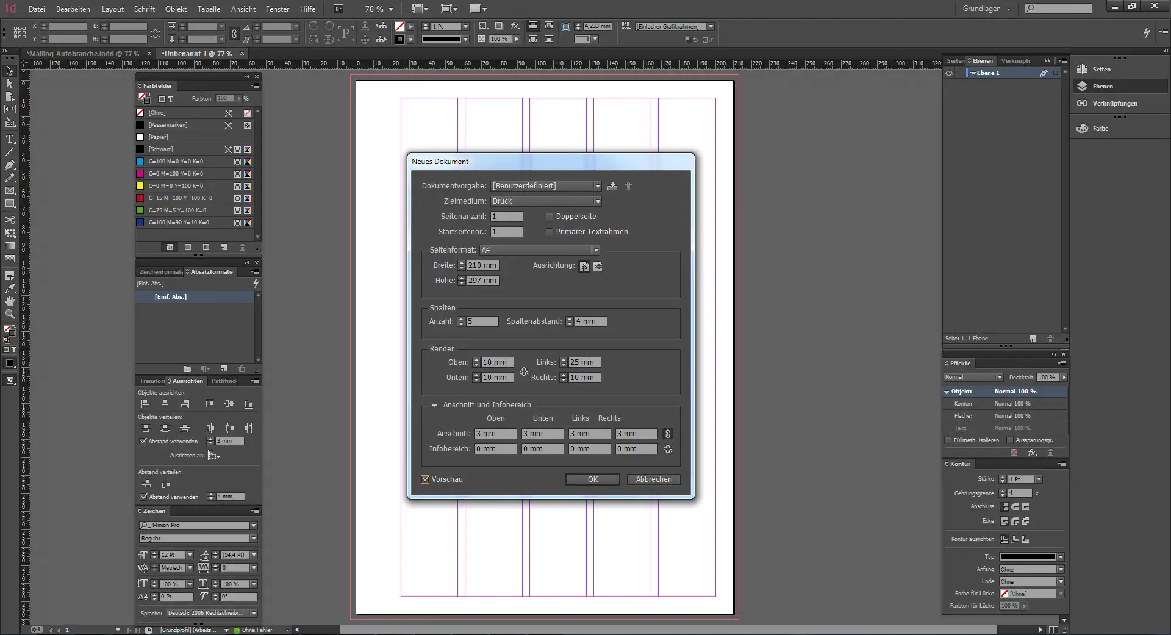
Task: Select portrait orientation icon
Action: click(x=584, y=267)
